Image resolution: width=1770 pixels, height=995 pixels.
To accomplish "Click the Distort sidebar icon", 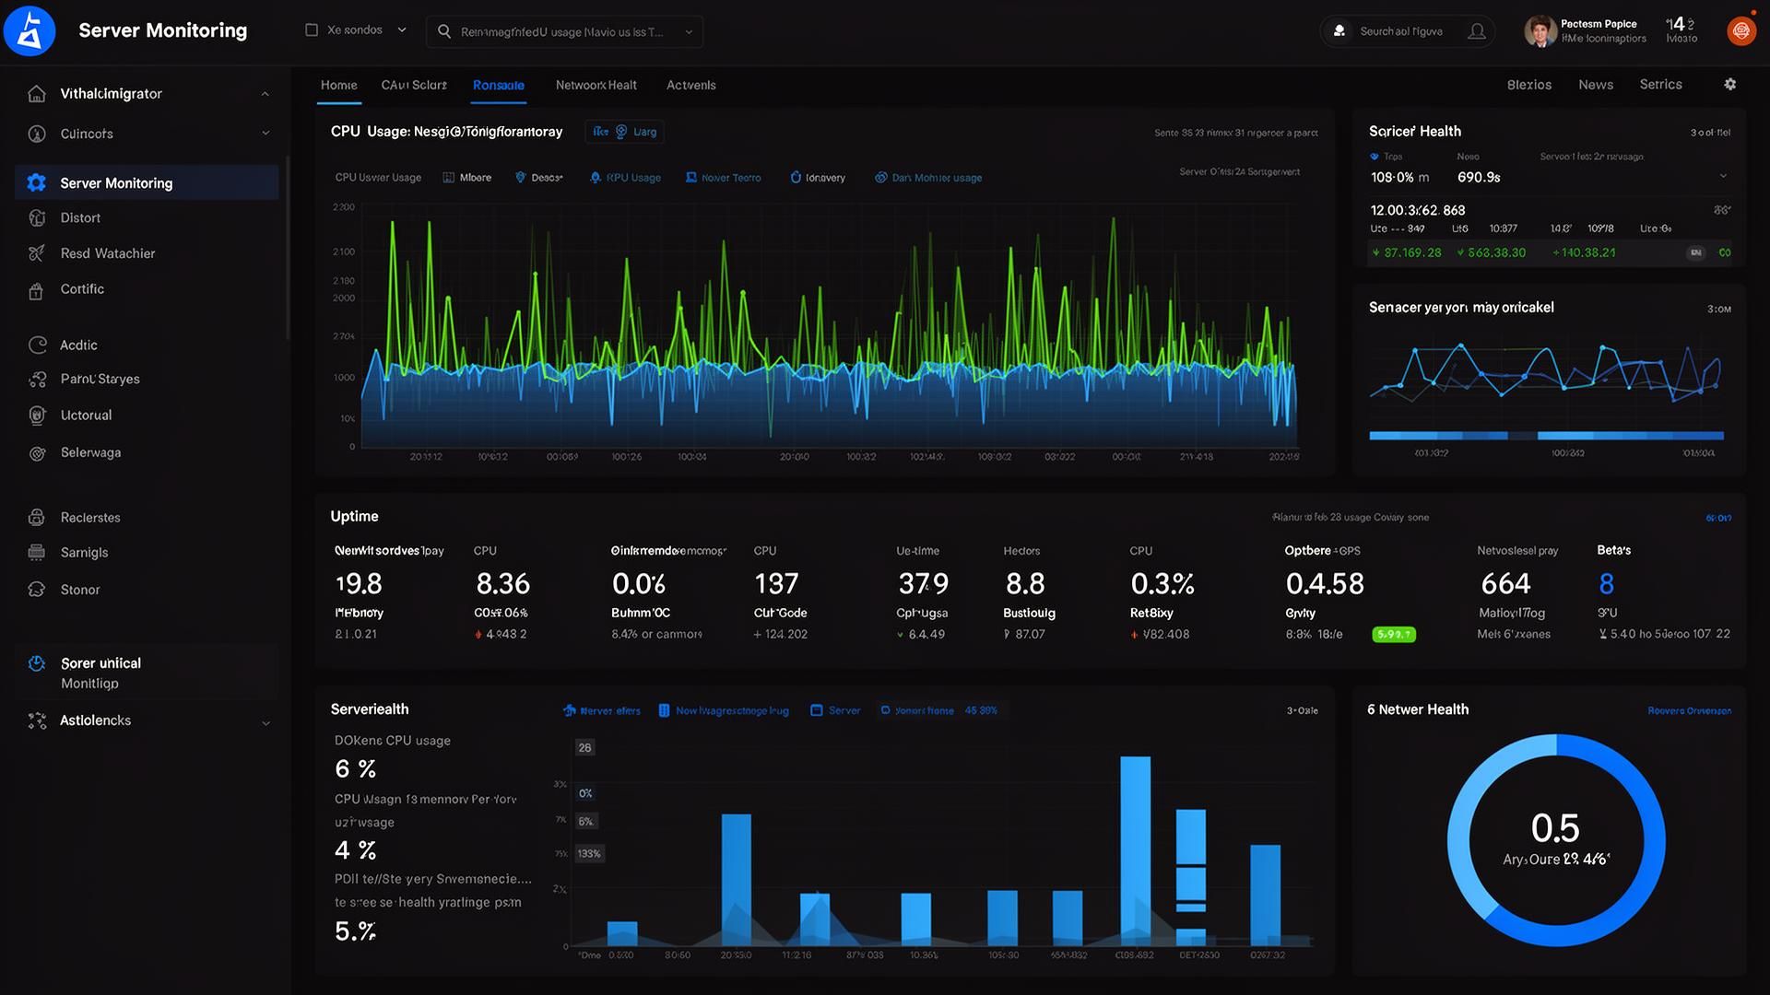I will click(37, 218).
